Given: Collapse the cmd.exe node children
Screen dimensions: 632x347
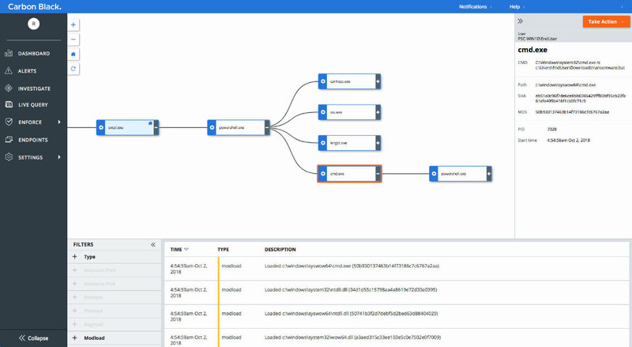Looking at the screenshot, I should (378, 173).
